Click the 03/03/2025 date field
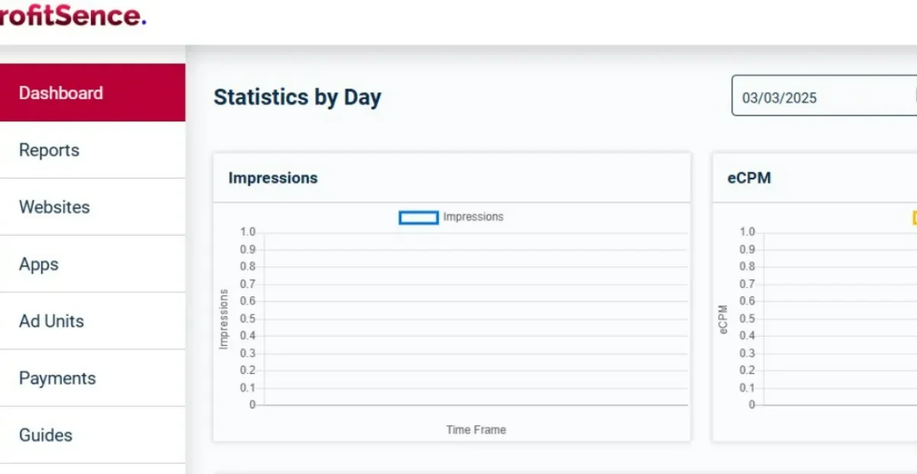 [x=825, y=96]
